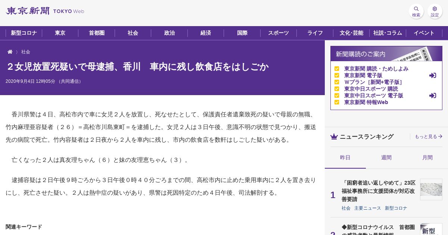Click the 関連キーワード heading
The width and height of the screenshot is (448, 235).
click(x=24, y=227)
